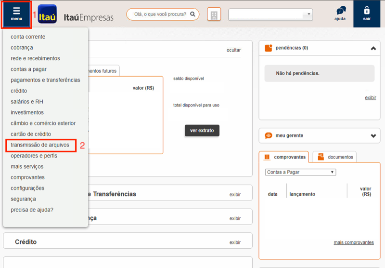
Task: Click the Crédito section heading
Action: [26, 242]
